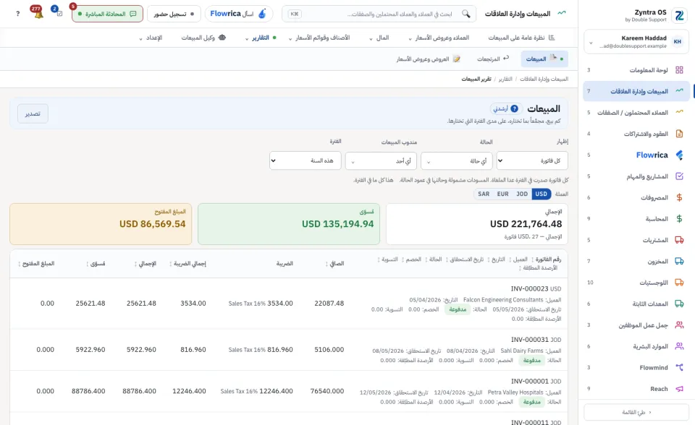Viewport: 695px width, 425px height.
Task: Open المحاسبة green dollar icon
Action: [x=679, y=219]
